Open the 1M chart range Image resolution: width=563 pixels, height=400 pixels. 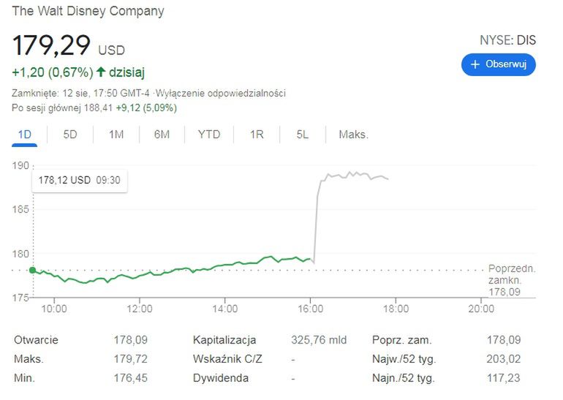[116, 135]
